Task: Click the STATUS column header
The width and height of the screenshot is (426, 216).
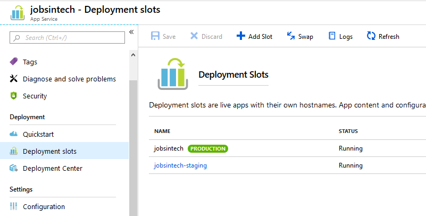Action: (x=348, y=131)
